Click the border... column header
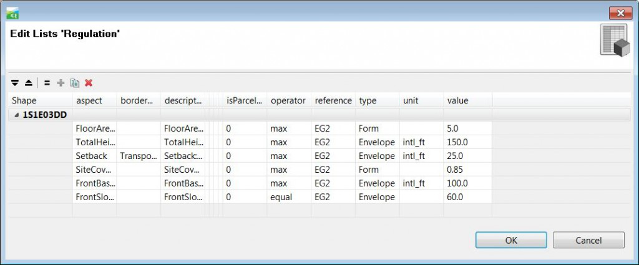 tap(139, 100)
